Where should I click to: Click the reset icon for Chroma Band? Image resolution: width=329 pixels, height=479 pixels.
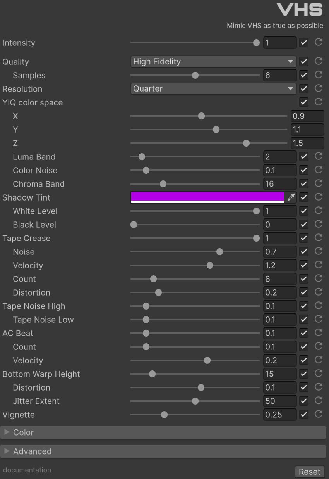[x=319, y=183]
